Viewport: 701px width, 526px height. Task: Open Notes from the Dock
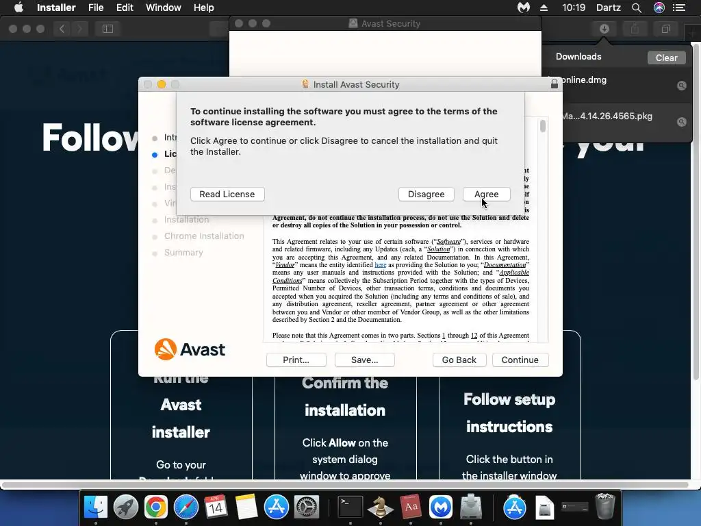click(246, 507)
